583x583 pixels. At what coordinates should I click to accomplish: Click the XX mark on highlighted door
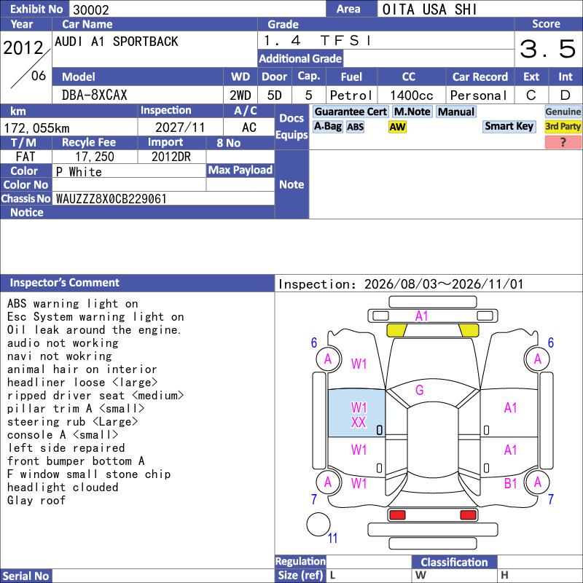(359, 423)
